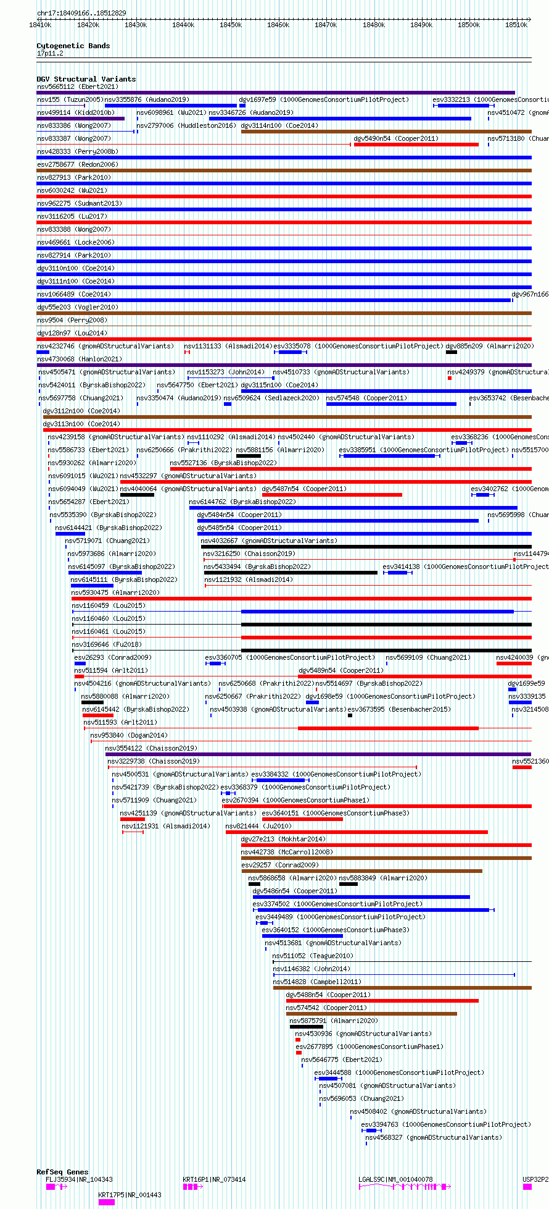The width and height of the screenshot is (549, 1209).
Task: Click the nsv574548 (Cooper2011) label
Action: (x=366, y=398)
